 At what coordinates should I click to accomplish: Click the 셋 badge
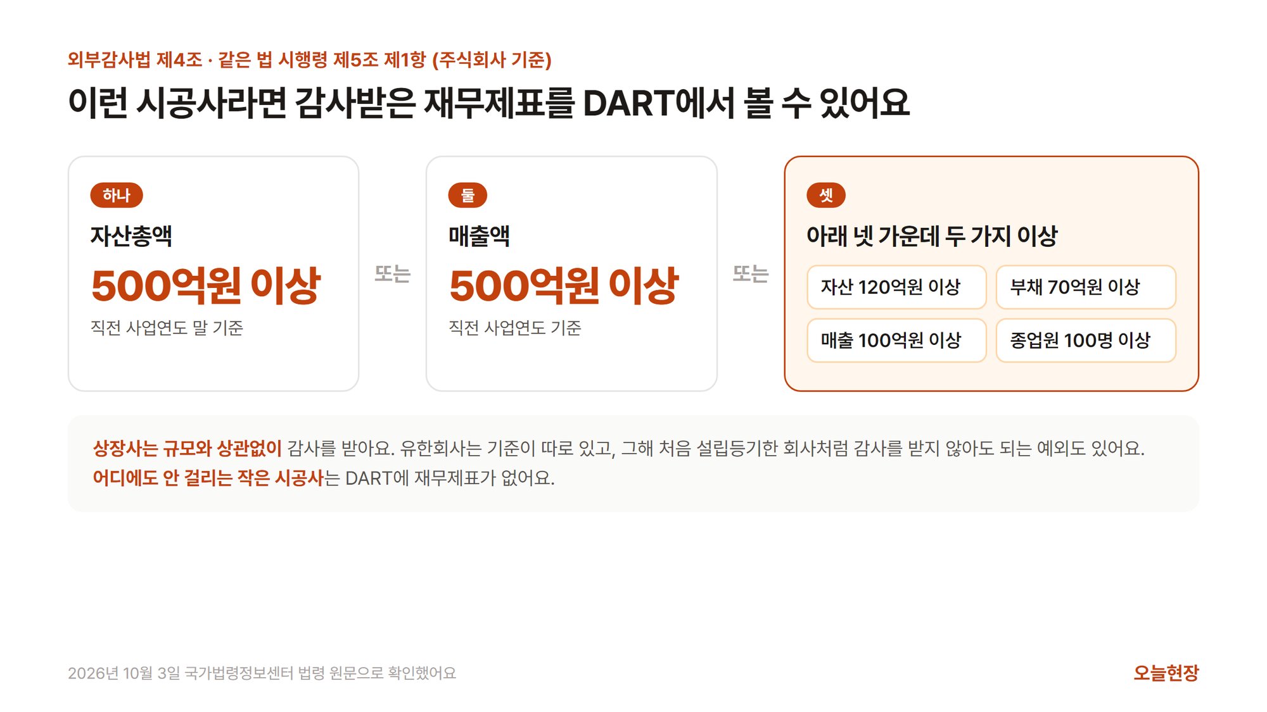pyautogui.click(x=826, y=195)
